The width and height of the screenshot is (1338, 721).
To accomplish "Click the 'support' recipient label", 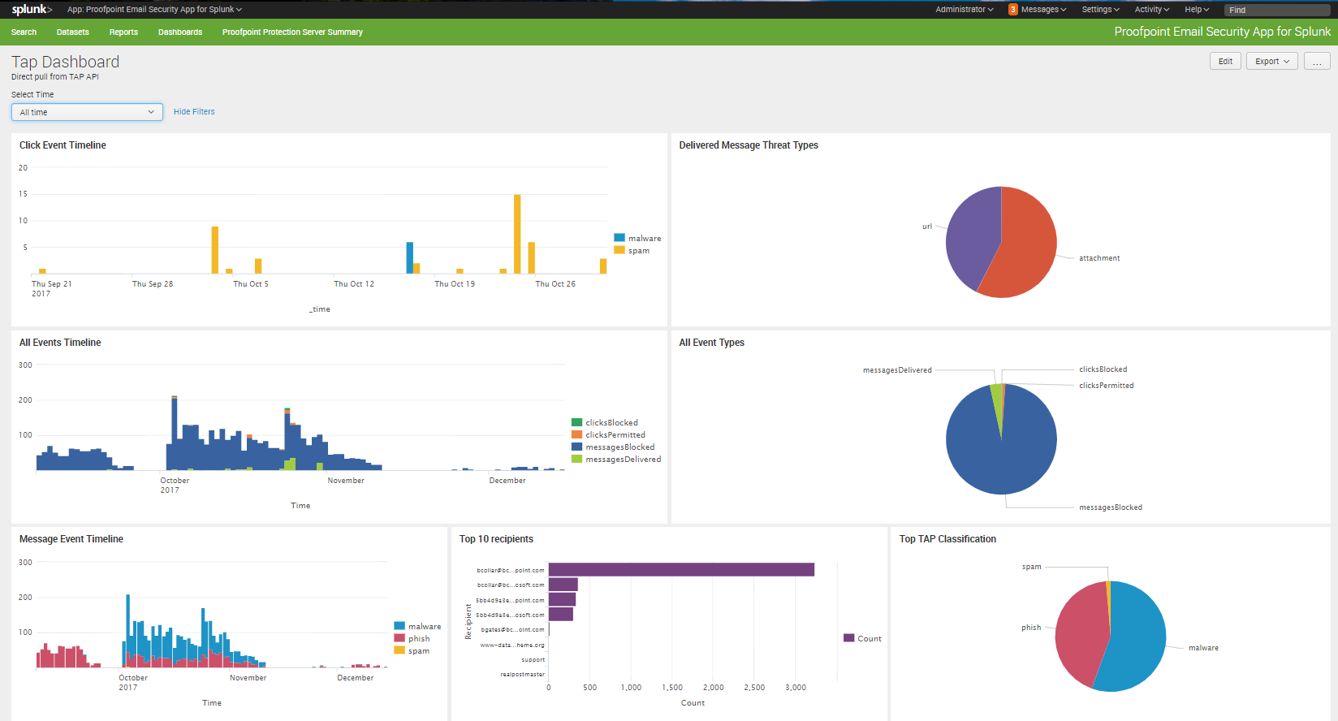I will click(533, 659).
